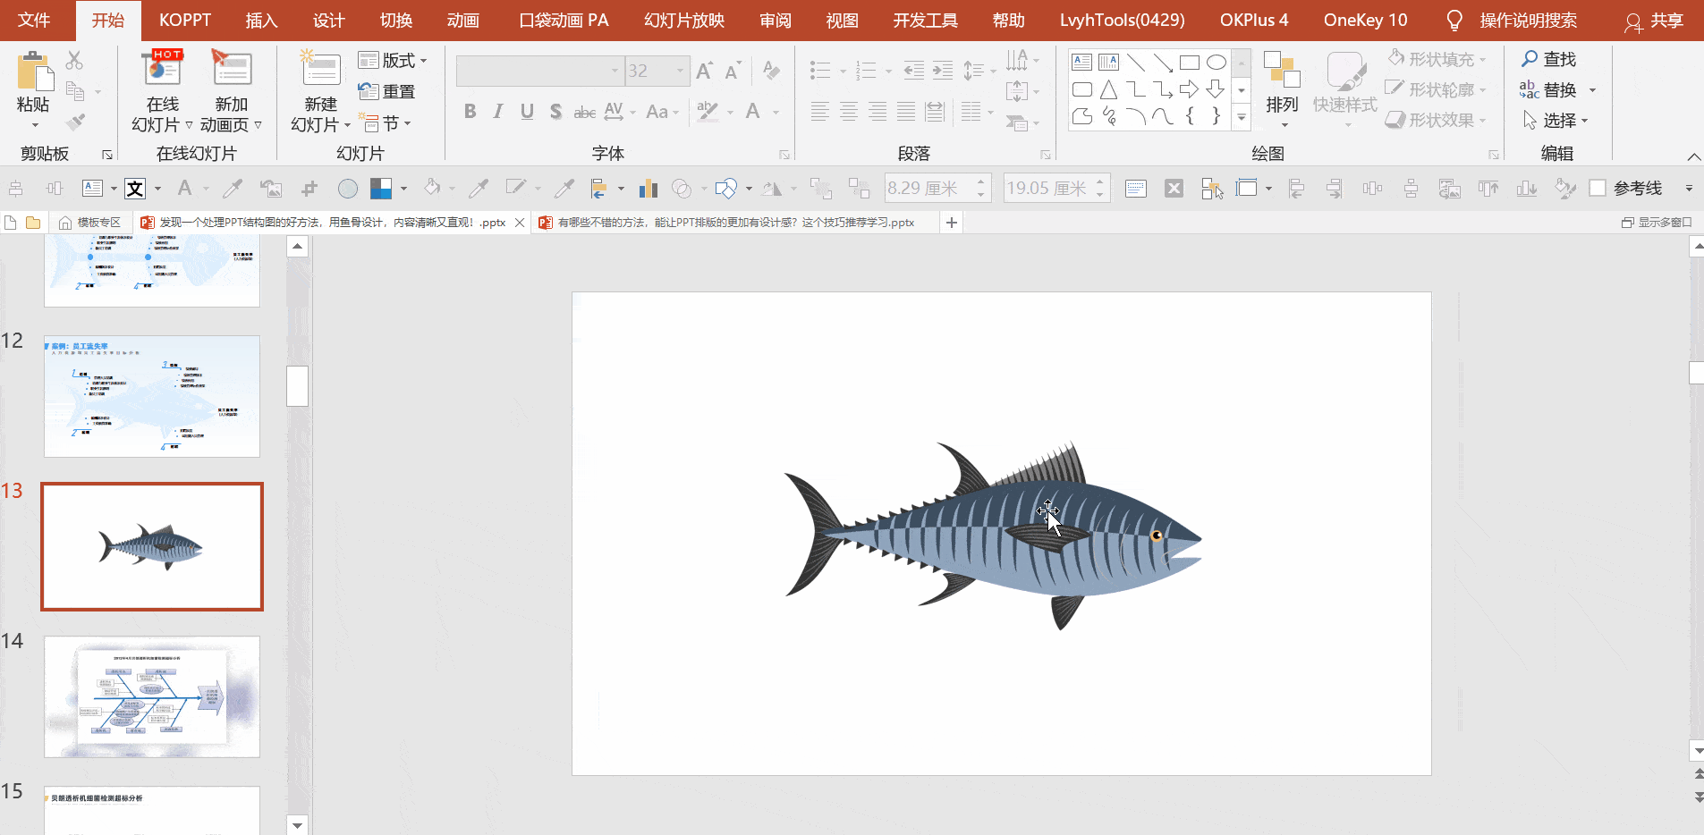The image size is (1704, 835).
Task: Toggle justify text alignment
Action: tap(906, 112)
